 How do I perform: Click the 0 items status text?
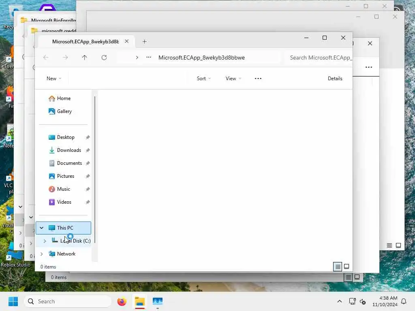pos(48,267)
